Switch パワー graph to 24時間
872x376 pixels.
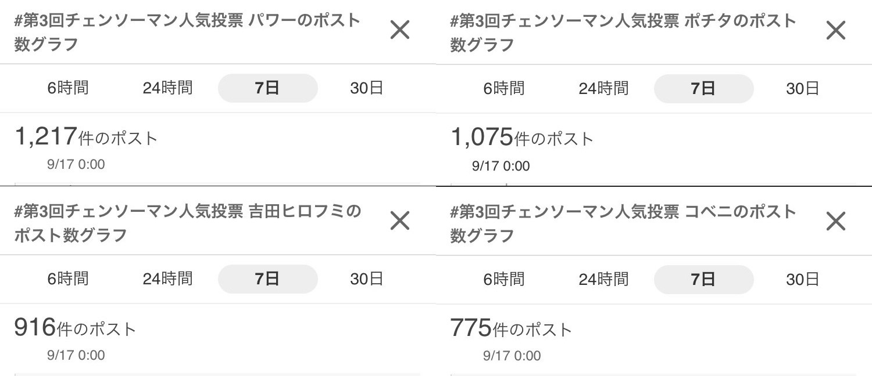(x=167, y=88)
